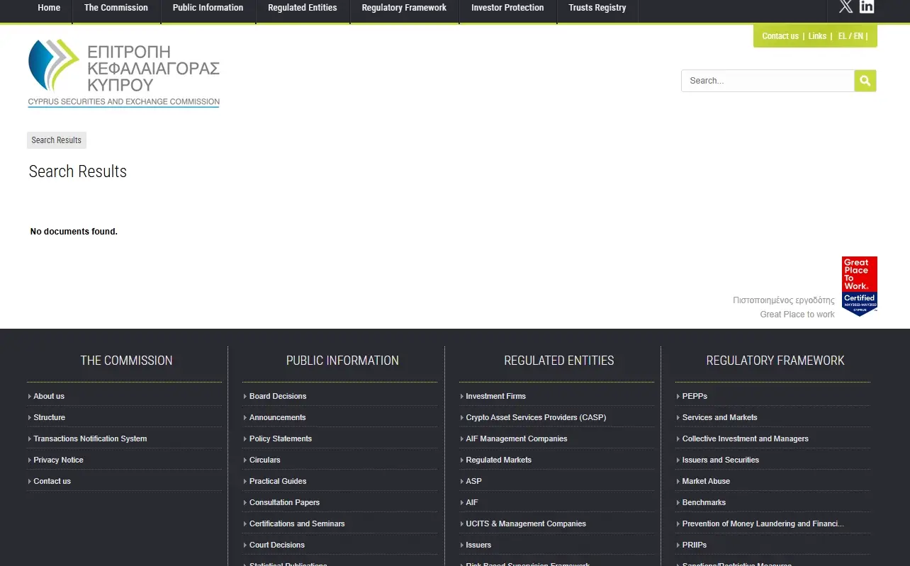Click the Great Place To Work badge
Viewport: 910px width, 566px height.
[859, 285]
